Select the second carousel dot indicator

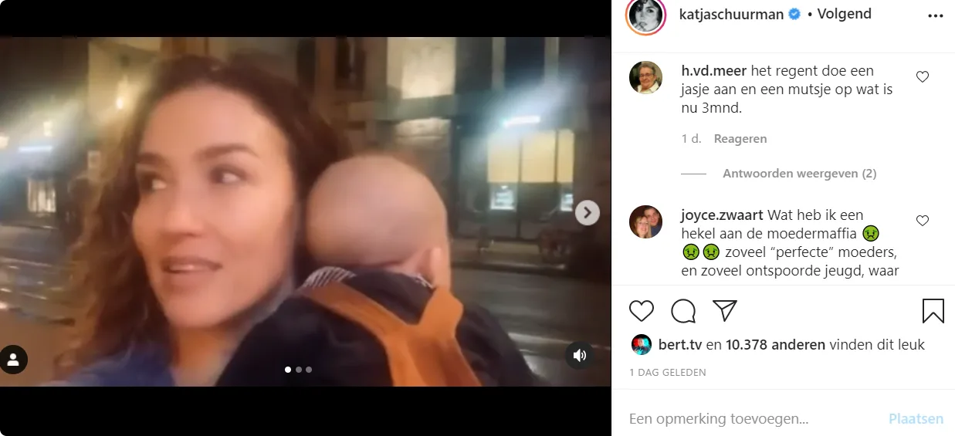pyautogui.click(x=299, y=370)
